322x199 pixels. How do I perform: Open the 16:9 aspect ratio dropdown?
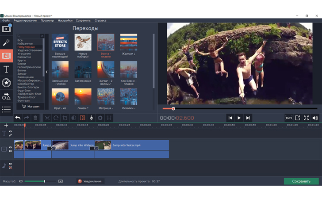pyautogui.click(x=288, y=118)
